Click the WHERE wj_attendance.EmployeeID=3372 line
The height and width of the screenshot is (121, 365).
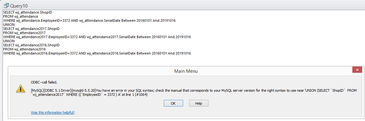(x=89, y=20)
